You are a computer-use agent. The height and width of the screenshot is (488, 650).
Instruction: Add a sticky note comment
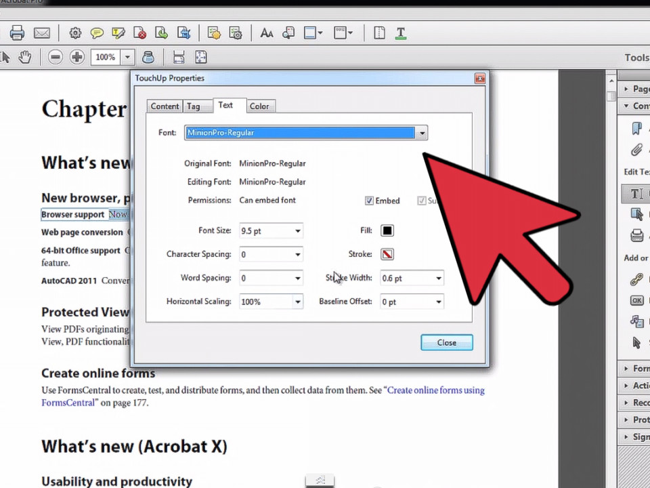pos(97,33)
